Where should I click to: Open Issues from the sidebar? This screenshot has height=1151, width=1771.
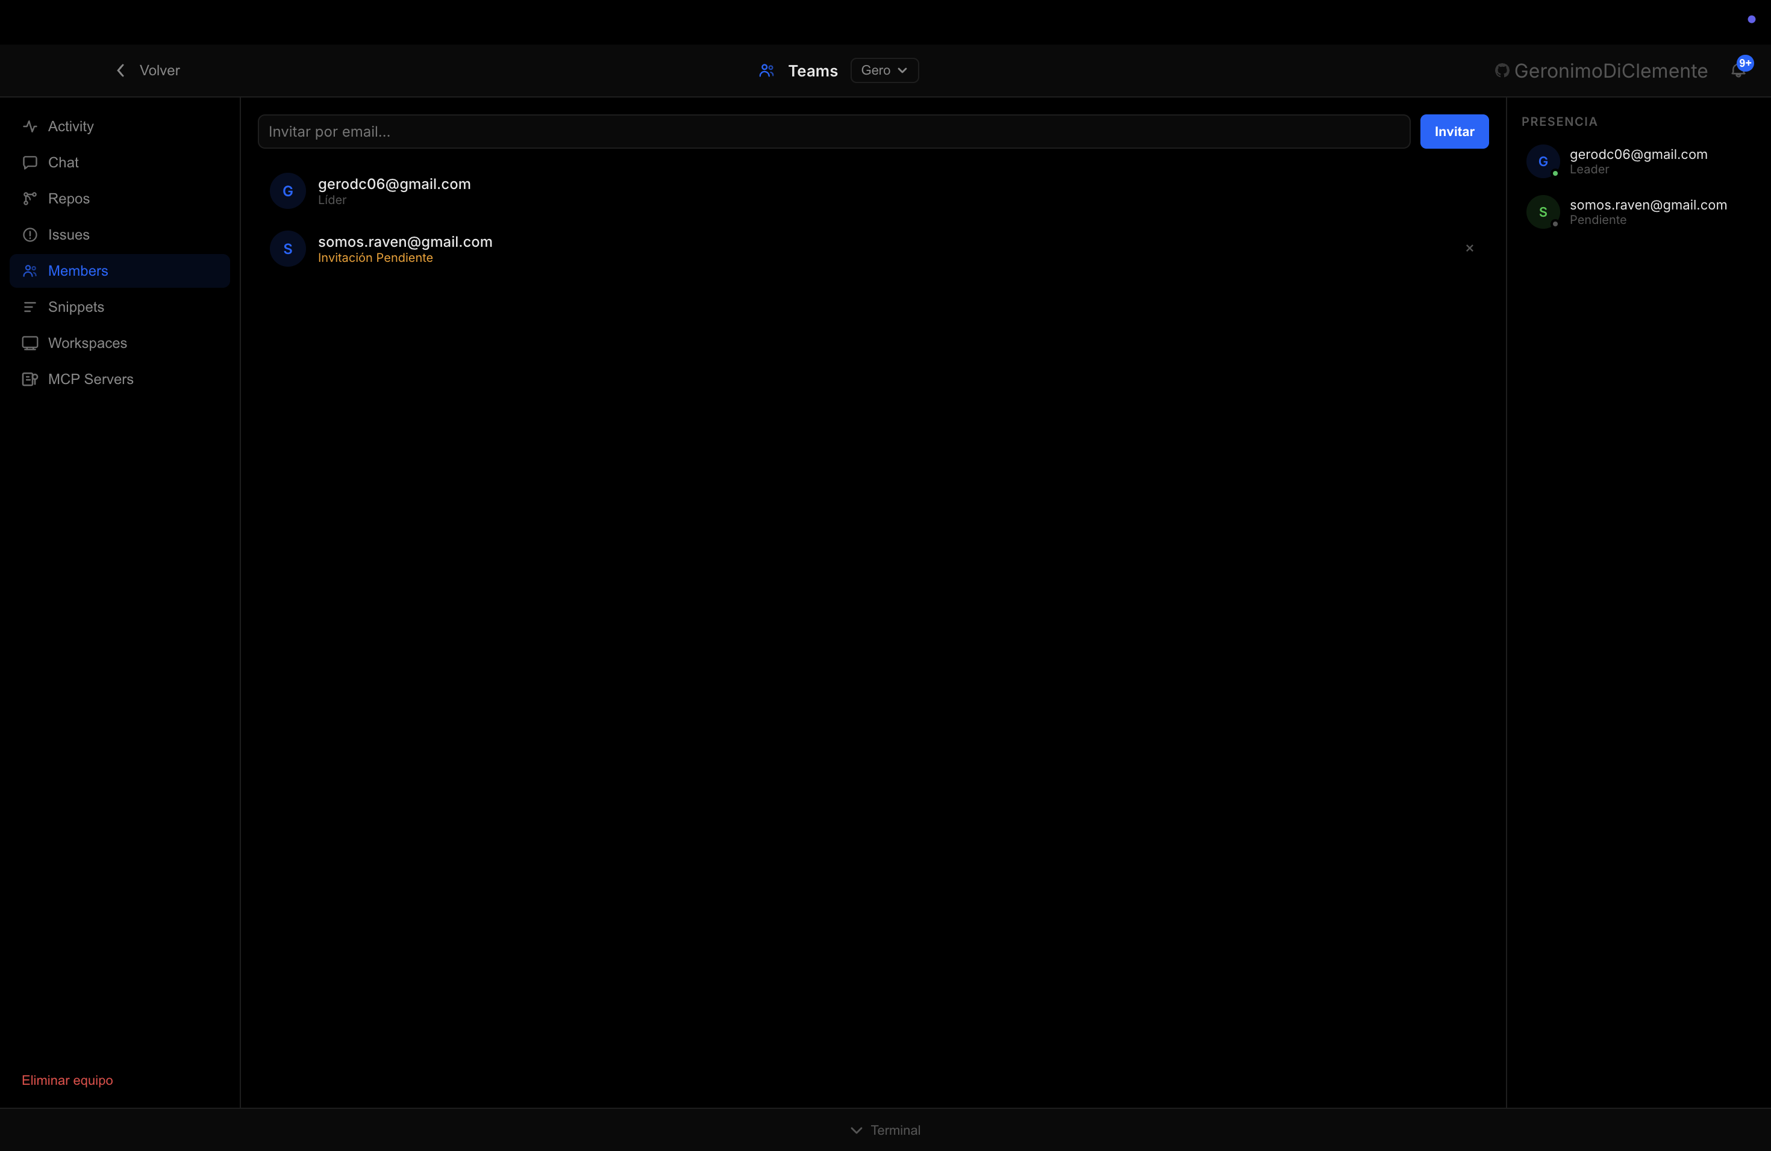(69, 235)
